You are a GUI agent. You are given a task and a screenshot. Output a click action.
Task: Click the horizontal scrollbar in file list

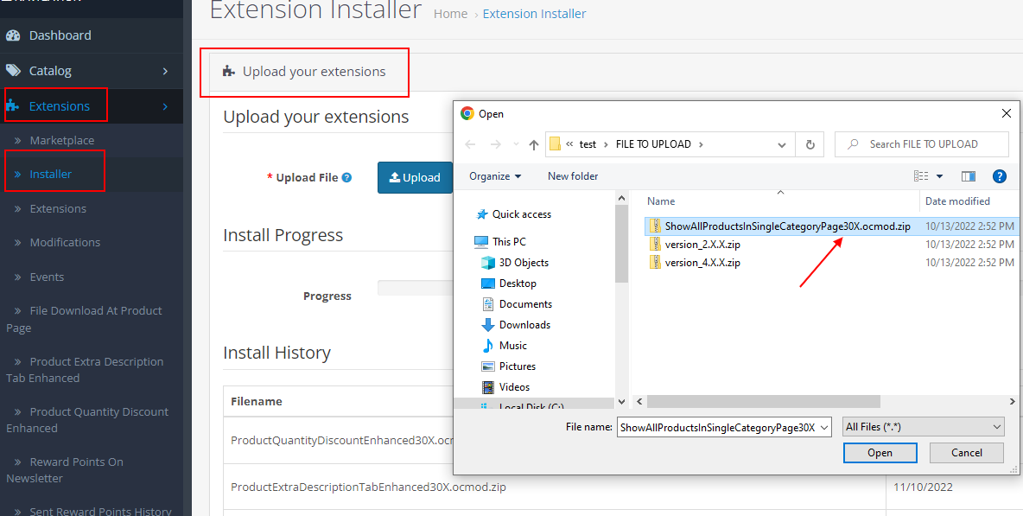coord(763,402)
